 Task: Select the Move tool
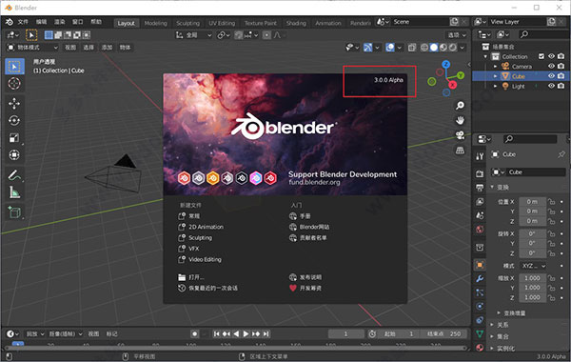point(14,104)
